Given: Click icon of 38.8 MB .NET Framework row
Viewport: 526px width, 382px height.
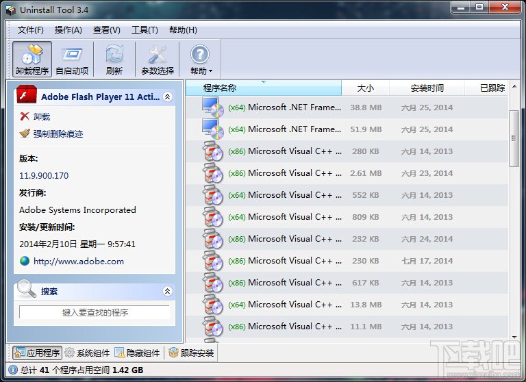Looking at the screenshot, I should click(x=213, y=107).
